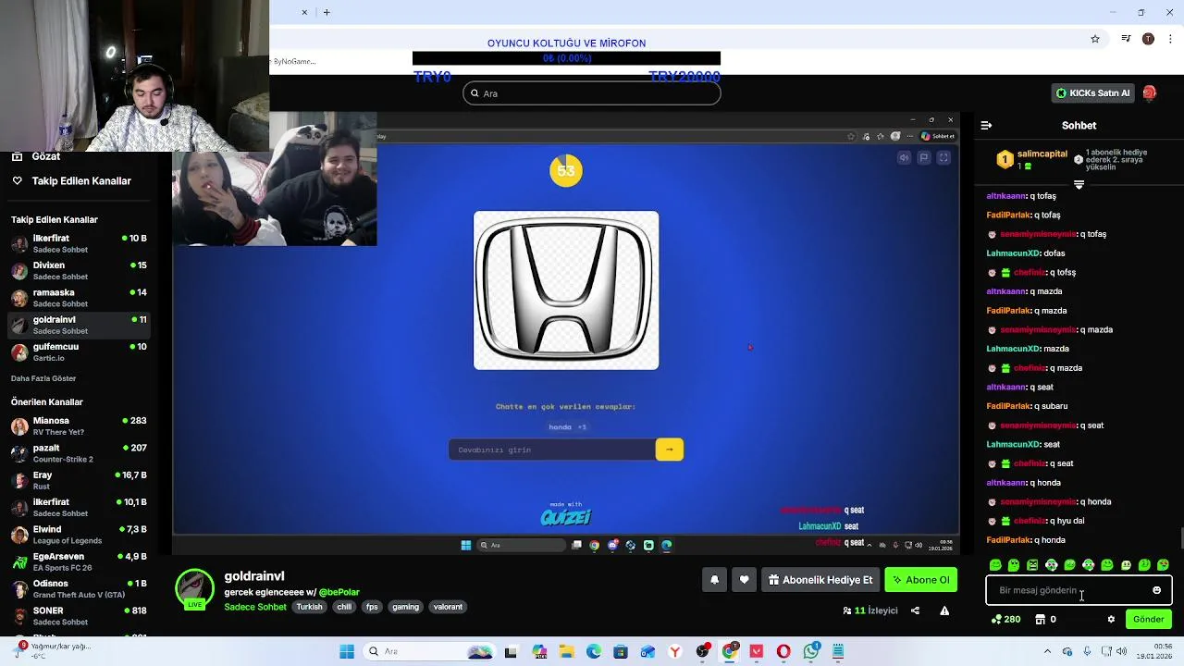Click the KICKs Satın Al button
The height and width of the screenshot is (666, 1184).
click(x=1093, y=92)
